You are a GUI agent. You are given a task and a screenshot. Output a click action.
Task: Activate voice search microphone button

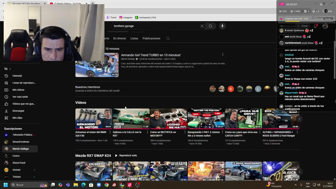click(x=222, y=26)
